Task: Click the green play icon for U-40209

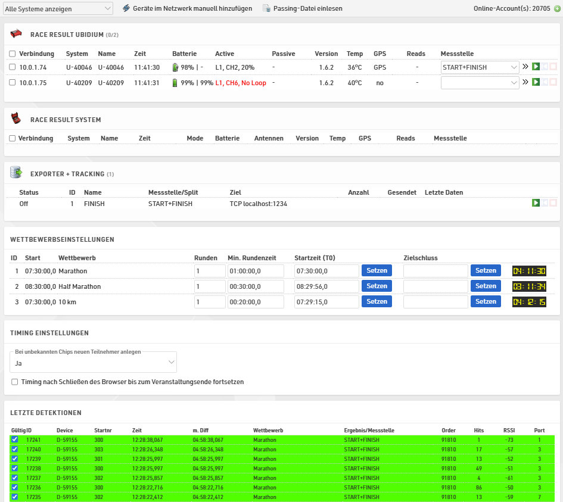Action: (x=536, y=82)
